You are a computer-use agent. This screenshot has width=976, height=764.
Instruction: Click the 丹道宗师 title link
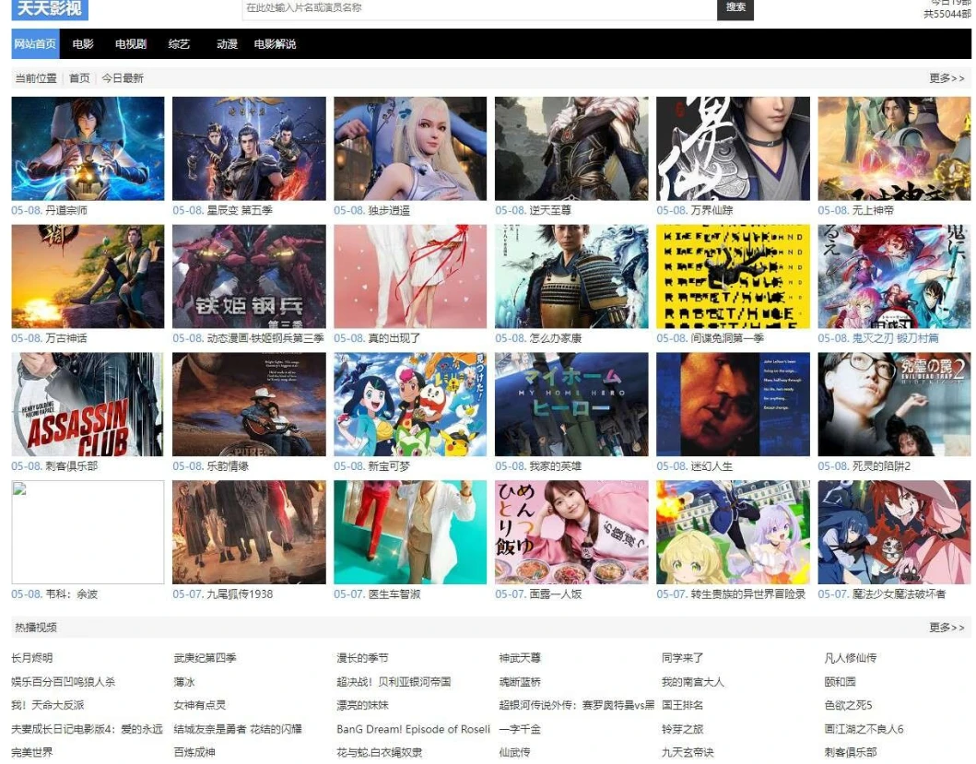pyautogui.click(x=66, y=210)
